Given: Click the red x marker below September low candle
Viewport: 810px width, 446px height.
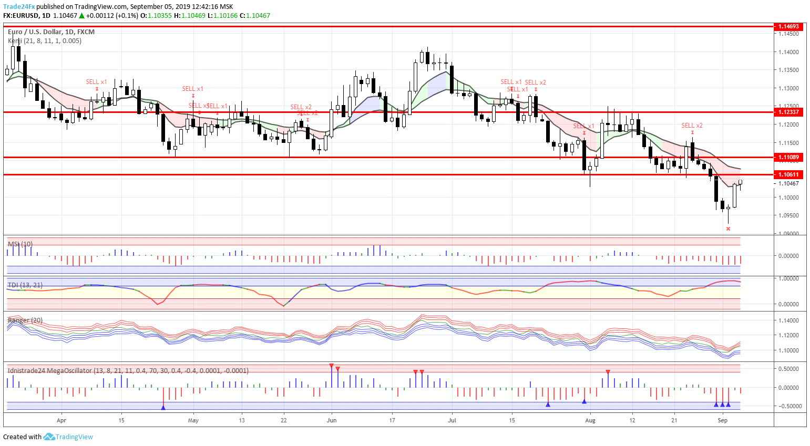Looking at the screenshot, I should click(x=728, y=229).
